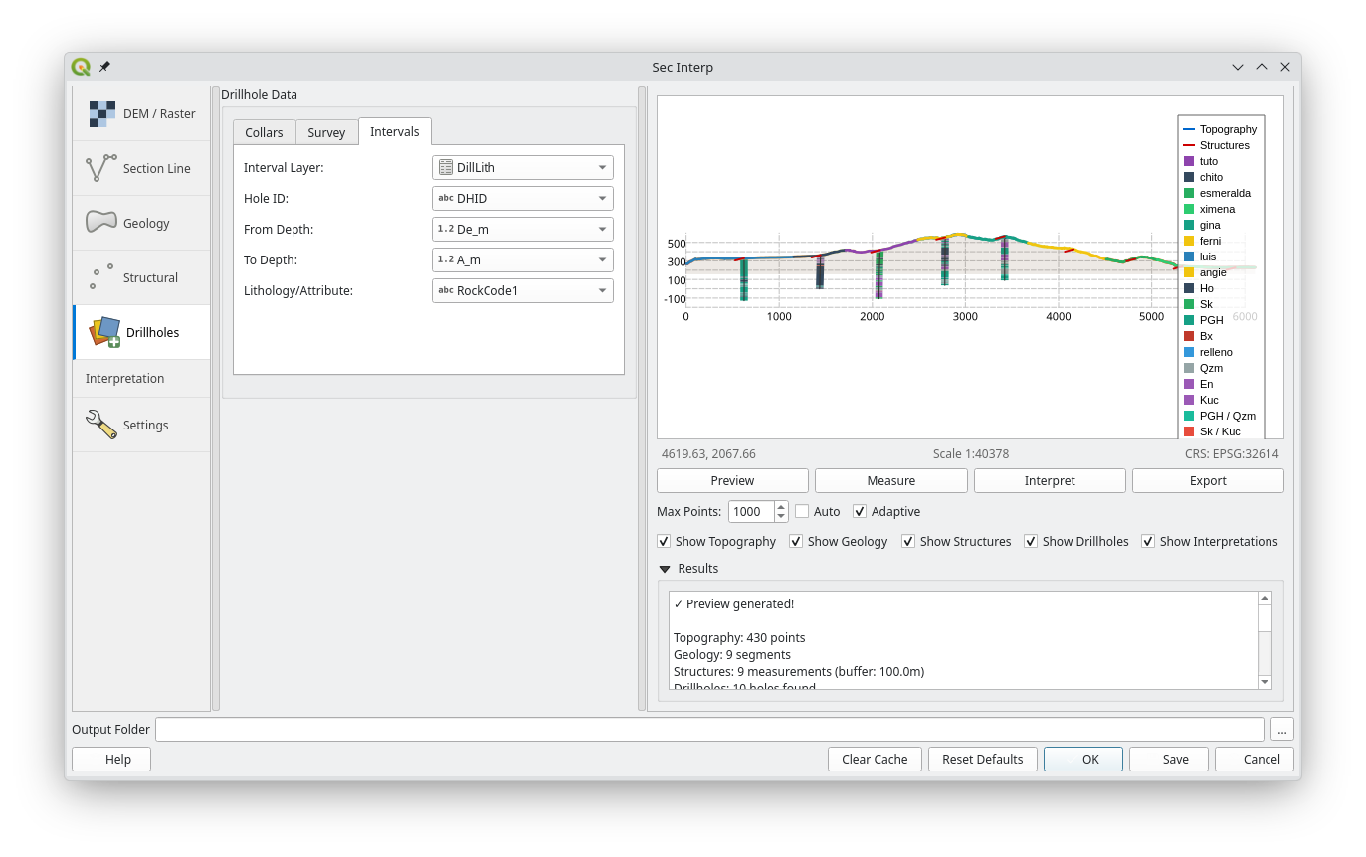Open the DEM / Raster panel
Image resolution: width=1366 pixels, height=857 pixels.
coord(140,113)
